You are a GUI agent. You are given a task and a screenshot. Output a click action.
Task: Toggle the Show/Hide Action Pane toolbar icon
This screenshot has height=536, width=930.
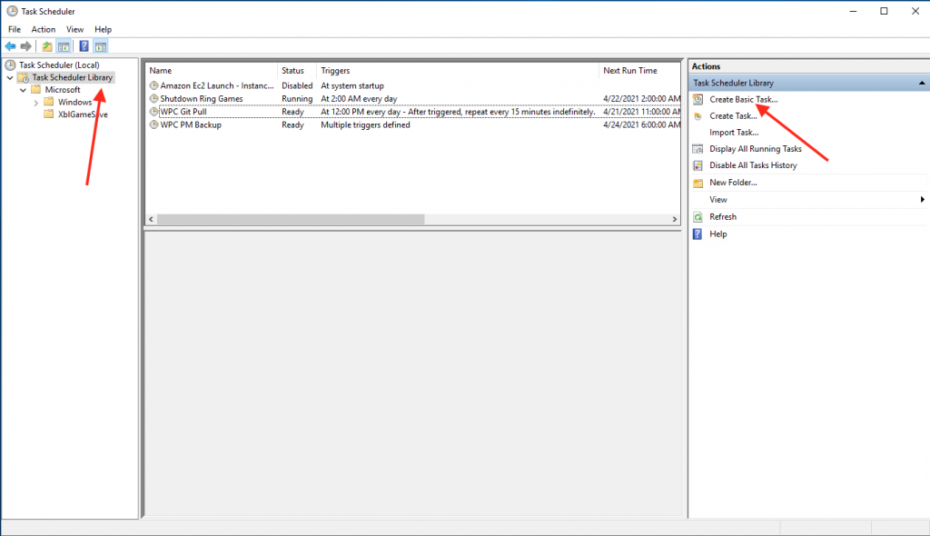tap(101, 46)
